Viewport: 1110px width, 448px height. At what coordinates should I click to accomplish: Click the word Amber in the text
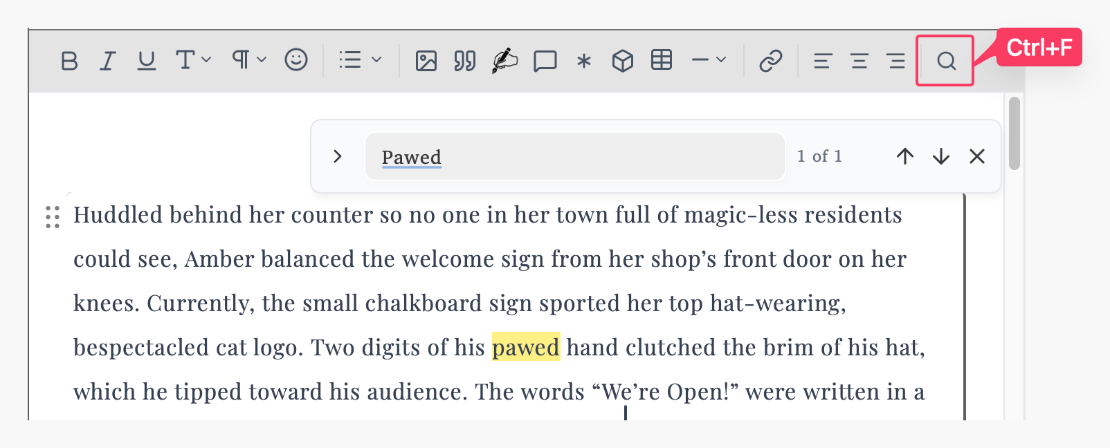point(219,259)
